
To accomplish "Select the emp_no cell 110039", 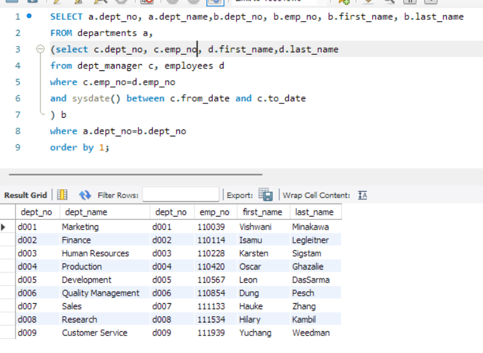I will coord(216,227).
